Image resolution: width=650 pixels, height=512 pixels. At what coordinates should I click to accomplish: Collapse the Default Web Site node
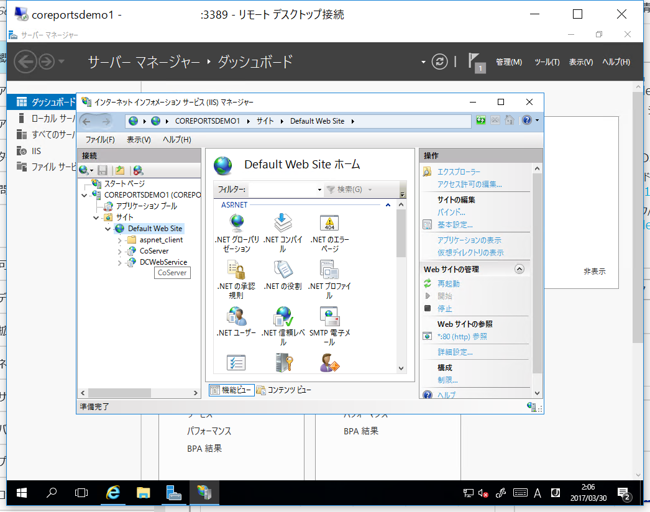(x=108, y=229)
